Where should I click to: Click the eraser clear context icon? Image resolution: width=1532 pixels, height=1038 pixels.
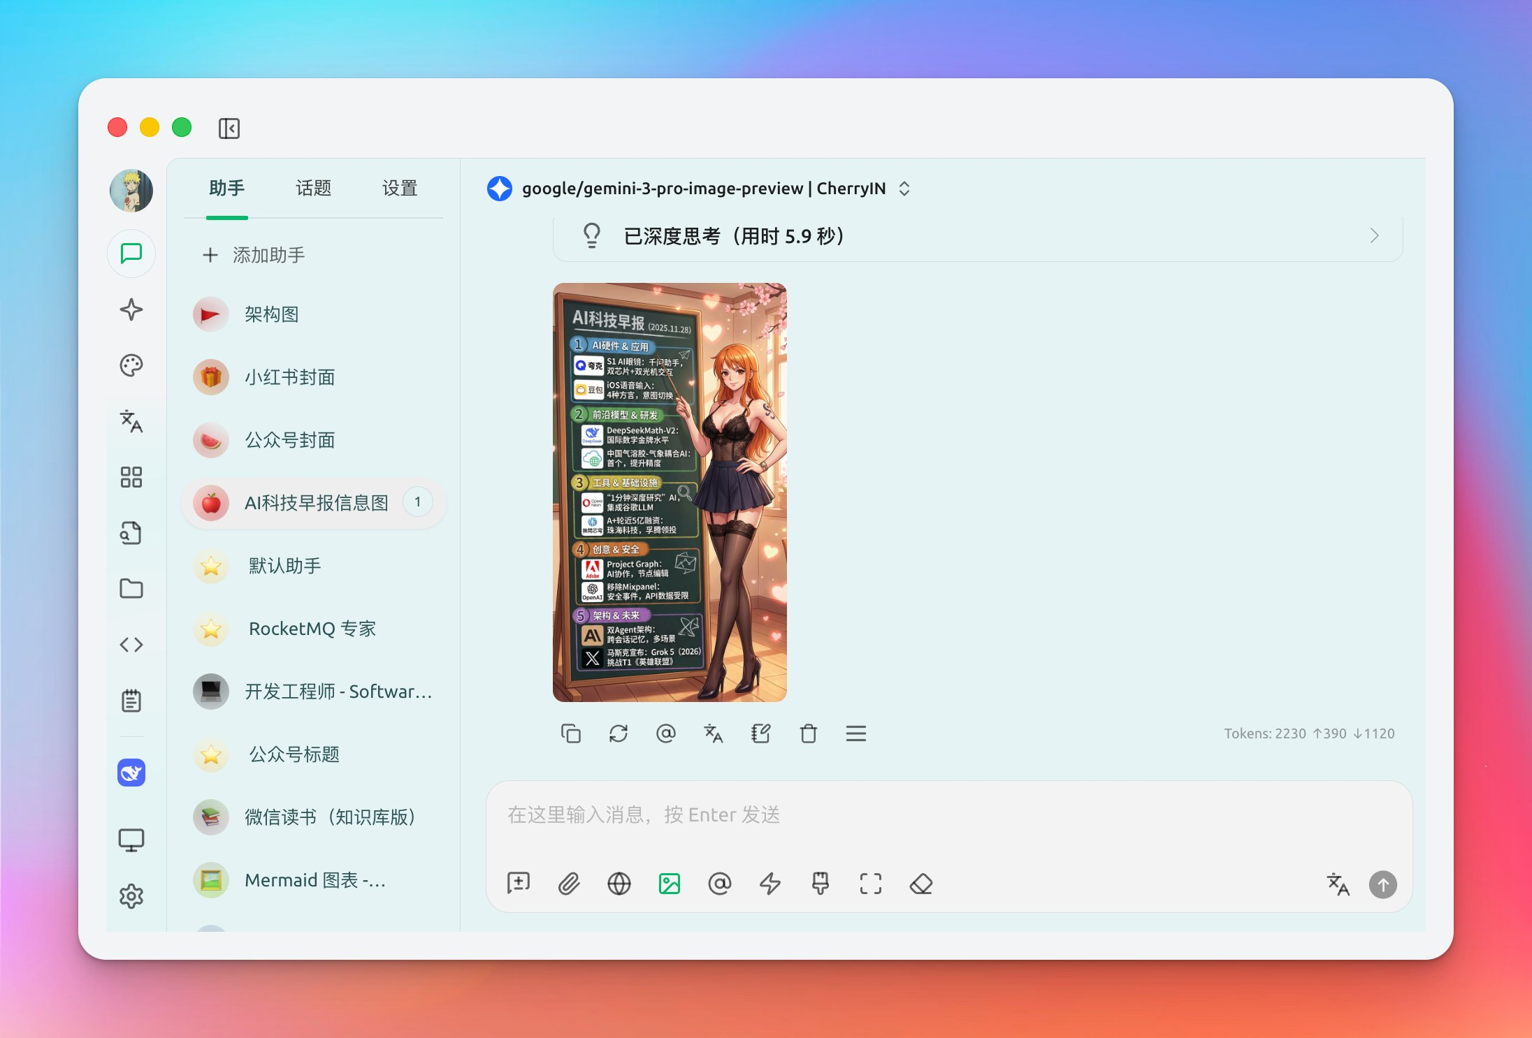tap(921, 884)
